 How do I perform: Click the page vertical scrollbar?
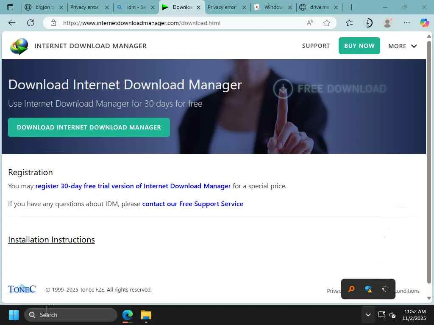coord(429,162)
